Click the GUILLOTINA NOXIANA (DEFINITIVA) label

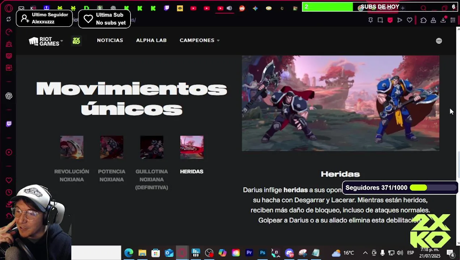[x=152, y=179]
